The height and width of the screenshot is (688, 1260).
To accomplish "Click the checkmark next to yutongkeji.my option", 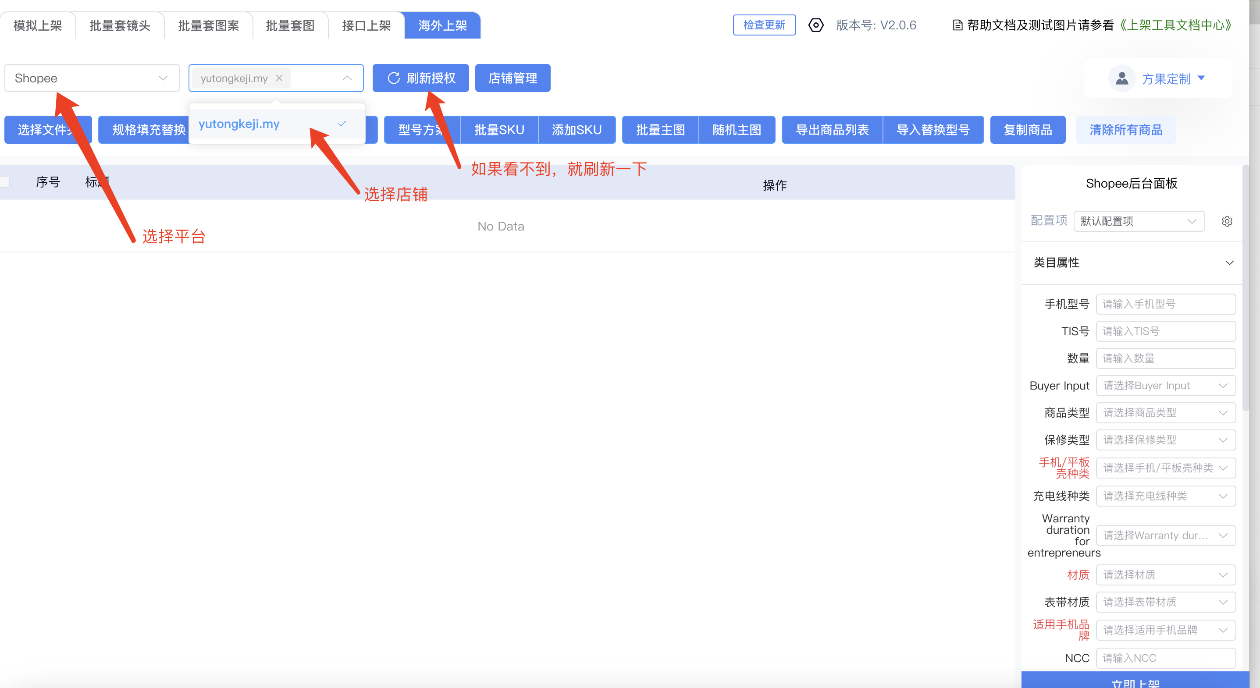I will (x=342, y=124).
